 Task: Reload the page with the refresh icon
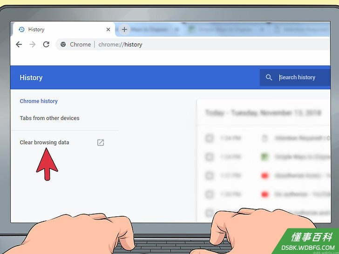(x=46, y=45)
